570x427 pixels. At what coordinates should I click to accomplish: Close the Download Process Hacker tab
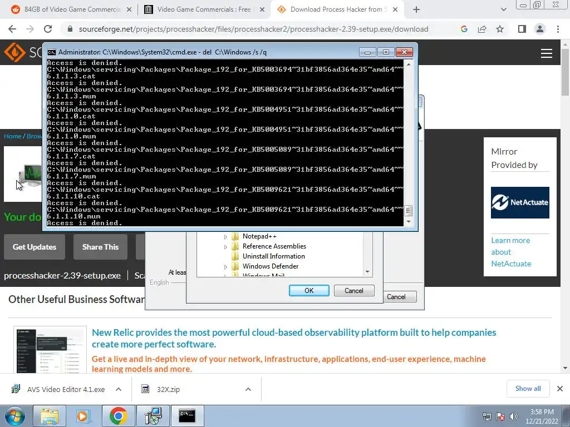point(395,10)
